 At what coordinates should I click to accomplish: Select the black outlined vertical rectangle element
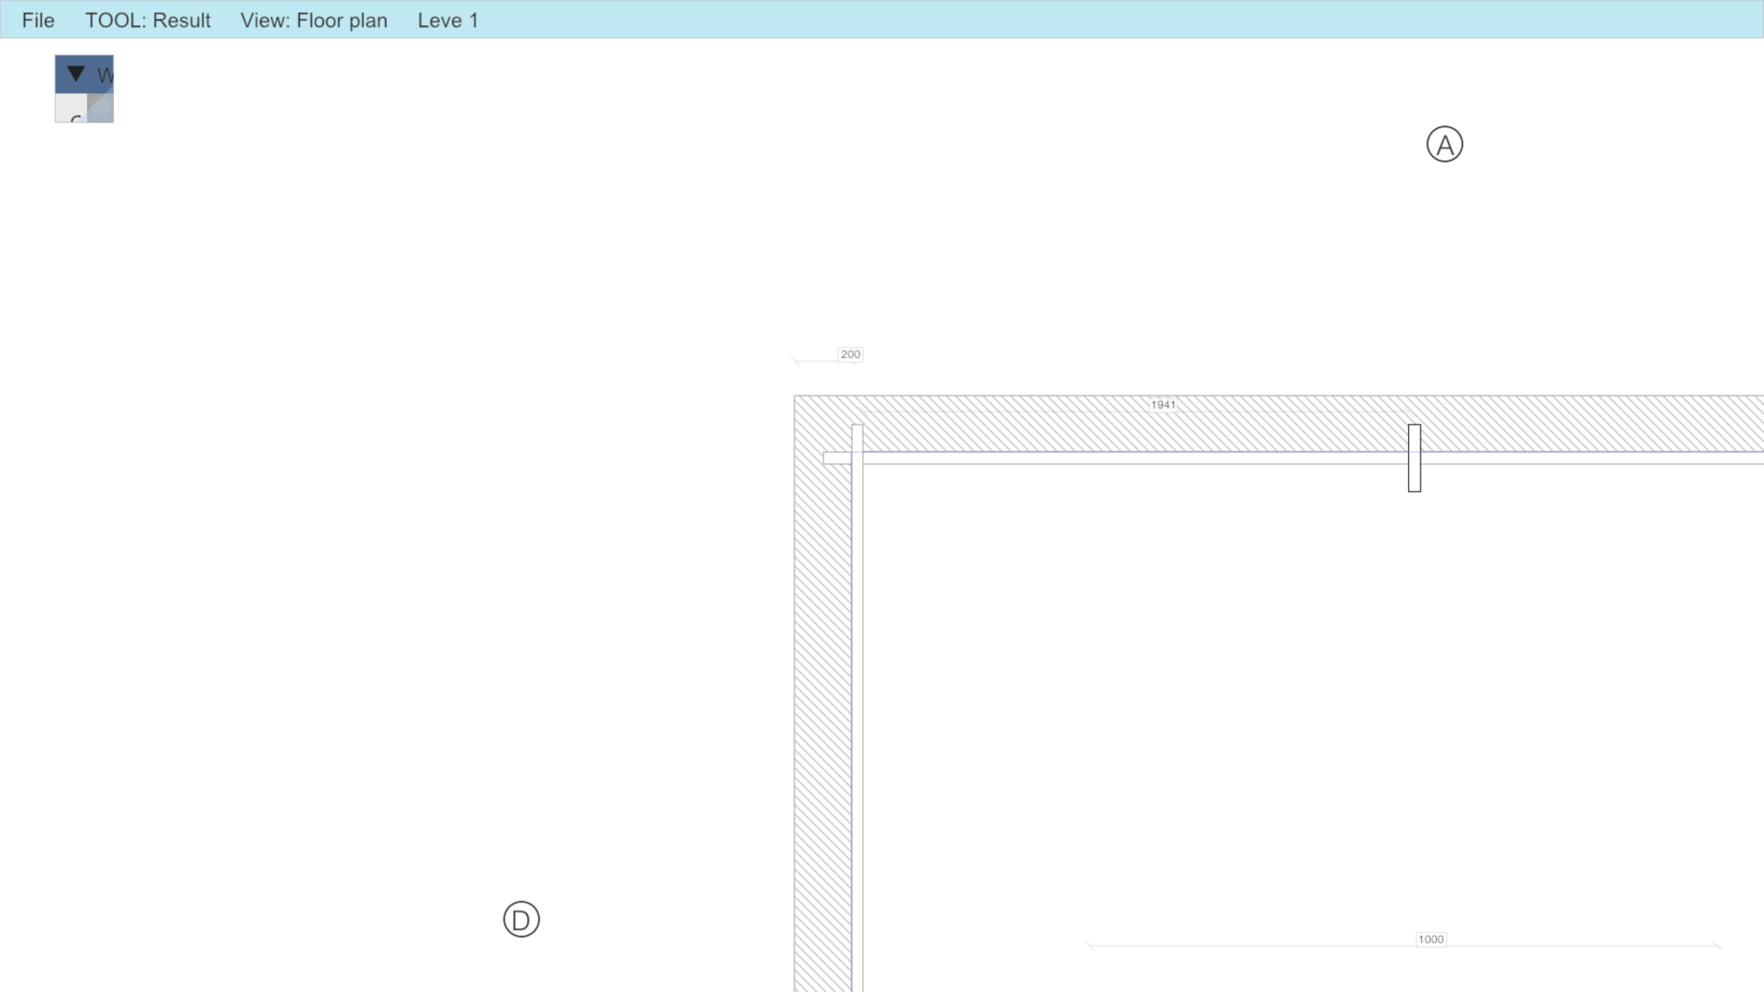click(1414, 458)
